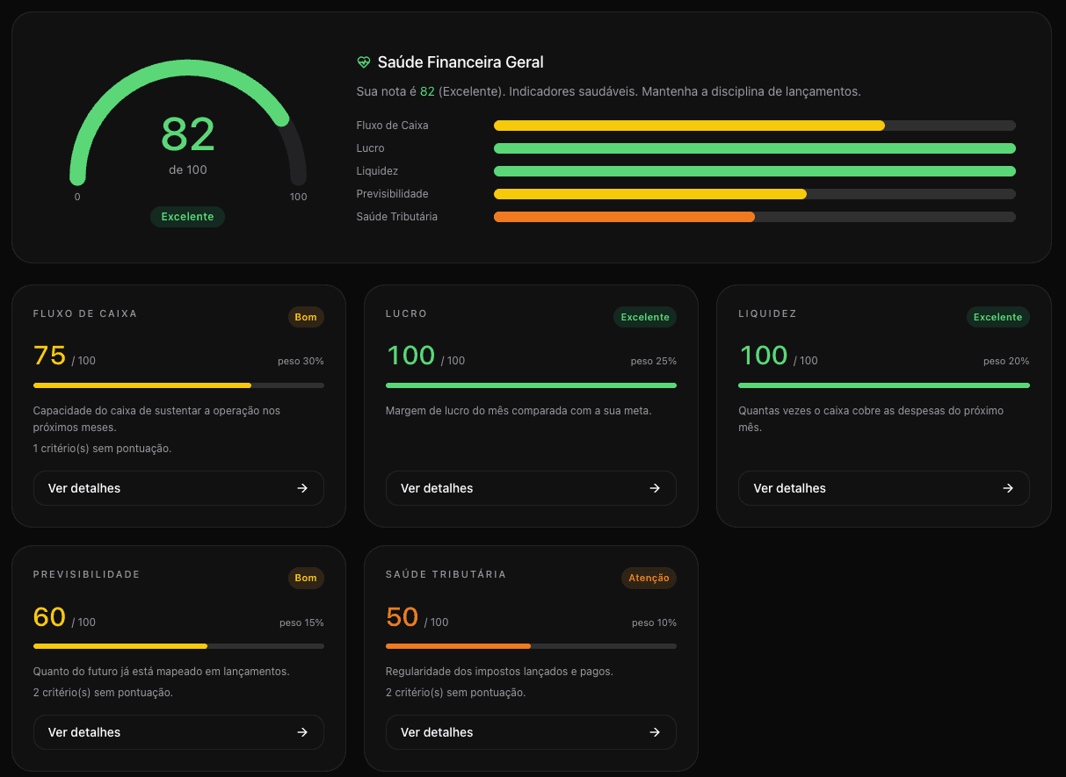Click the orange Saúde Tributária summary bar
The height and width of the screenshot is (777, 1066).
pos(625,217)
